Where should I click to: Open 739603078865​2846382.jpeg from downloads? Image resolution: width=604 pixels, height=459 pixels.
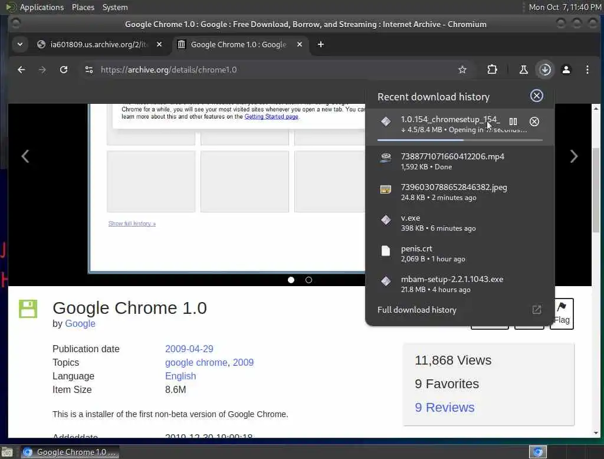point(460,192)
